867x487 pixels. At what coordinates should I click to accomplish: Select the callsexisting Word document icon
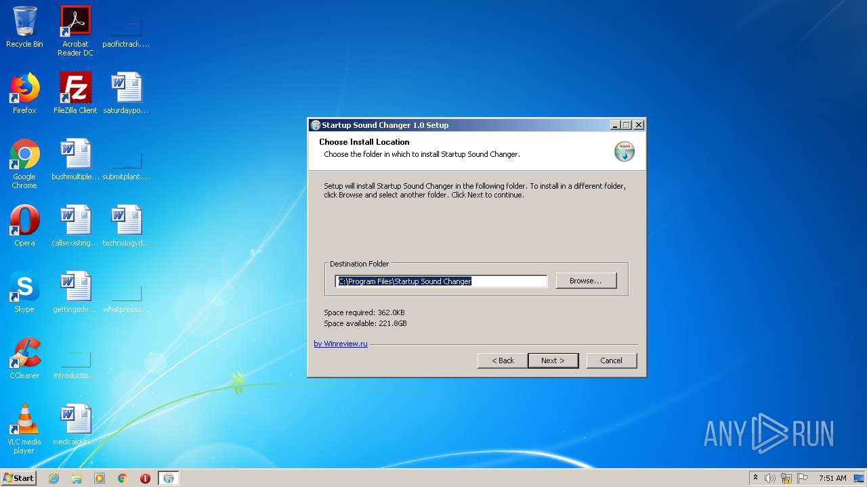coord(75,226)
